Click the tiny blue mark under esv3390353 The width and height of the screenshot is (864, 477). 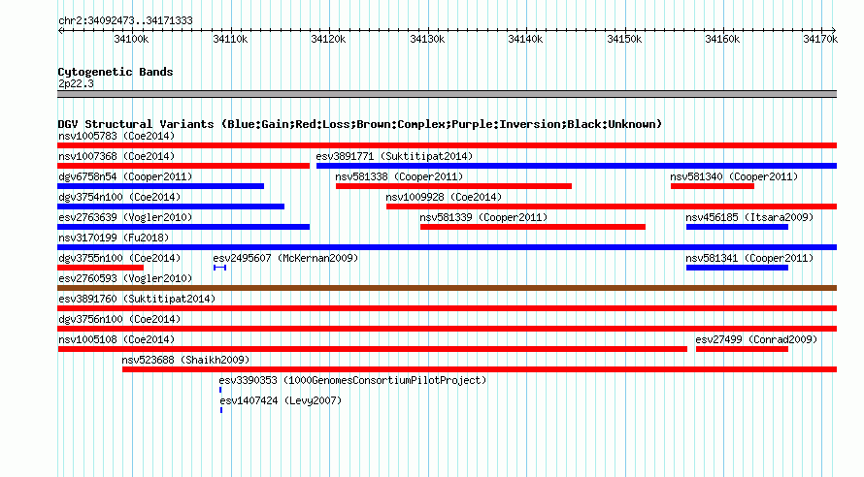pos(220,390)
